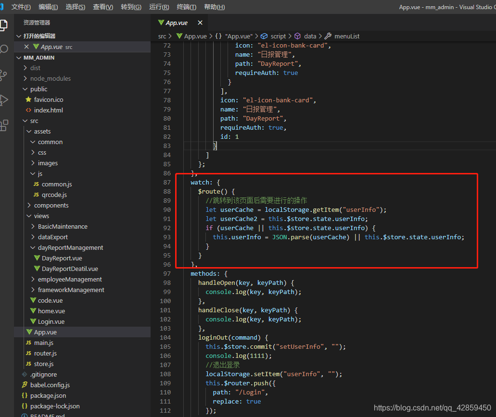Open Source Control view in activity bar

[3, 75]
